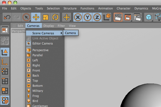Select the Live Selection arrow tool
The height and width of the screenshot is (107, 161).
coord(26,17)
